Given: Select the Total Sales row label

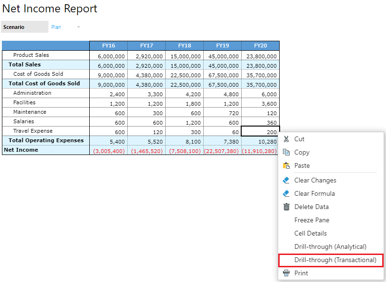Looking at the screenshot, I should coord(25,64).
